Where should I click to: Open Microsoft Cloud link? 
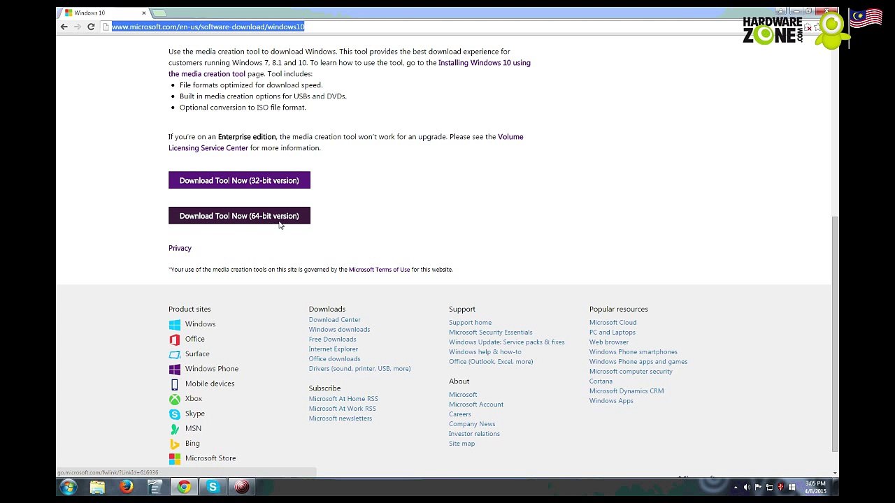point(613,323)
